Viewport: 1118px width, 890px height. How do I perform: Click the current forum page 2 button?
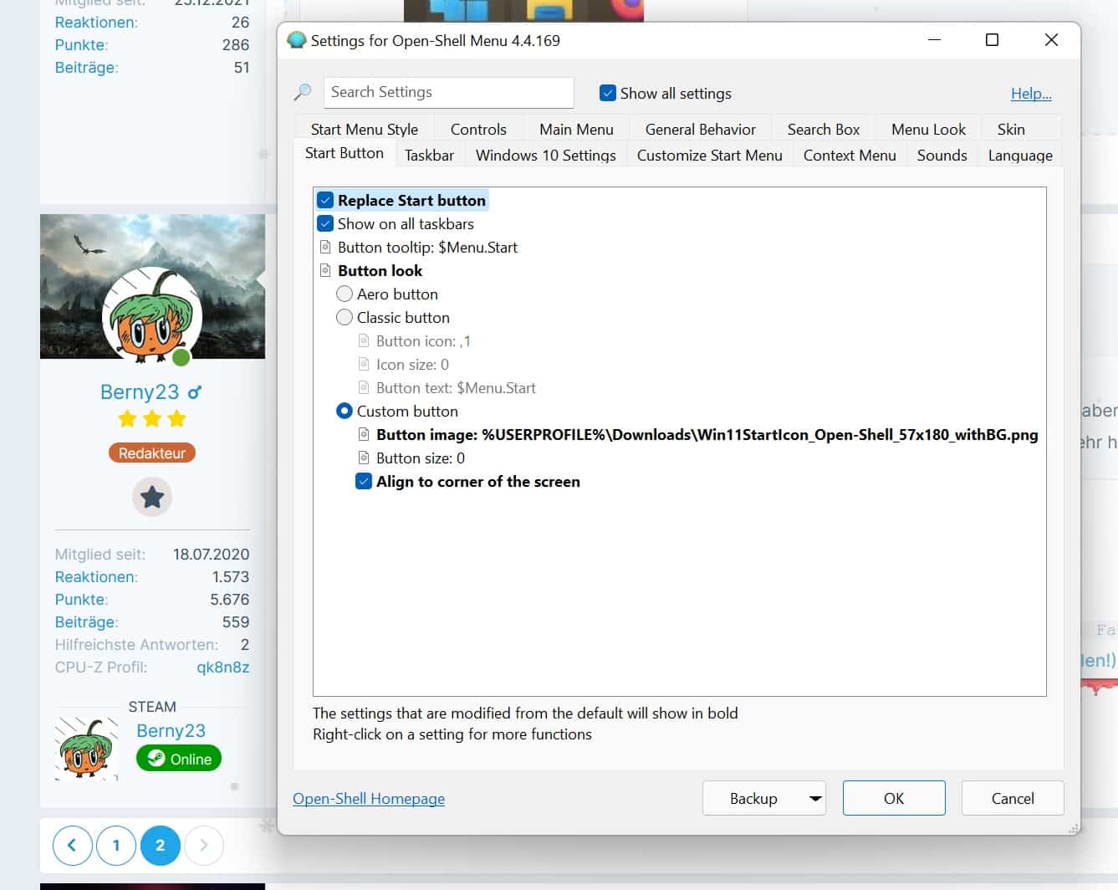161,845
